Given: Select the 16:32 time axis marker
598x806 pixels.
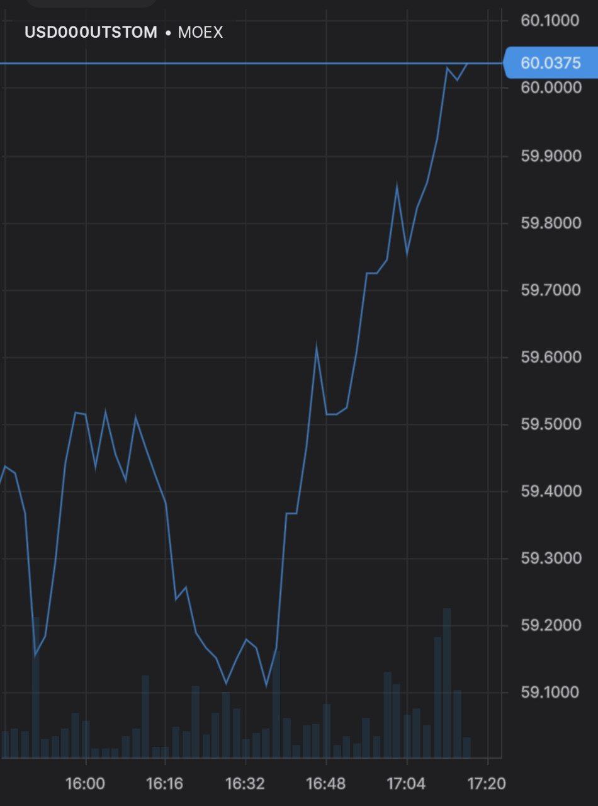Looking at the screenshot, I should tap(245, 784).
